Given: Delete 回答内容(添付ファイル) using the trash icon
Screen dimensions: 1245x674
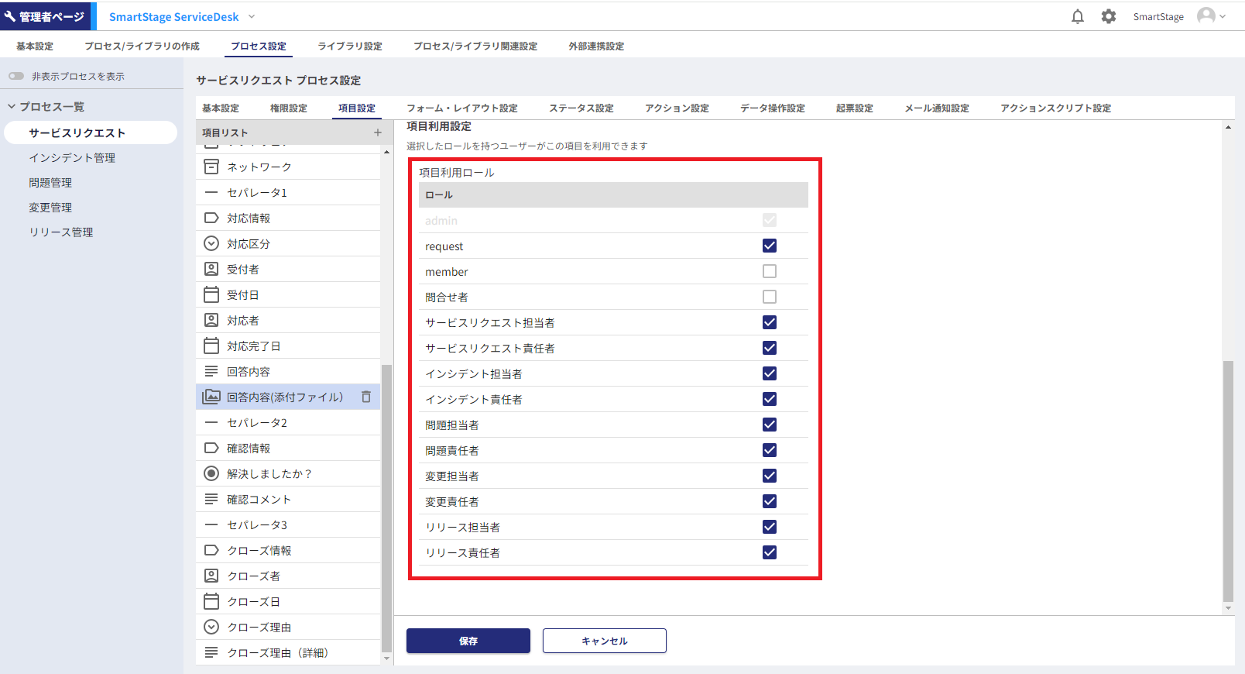Looking at the screenshot, I should pos(366,397).
